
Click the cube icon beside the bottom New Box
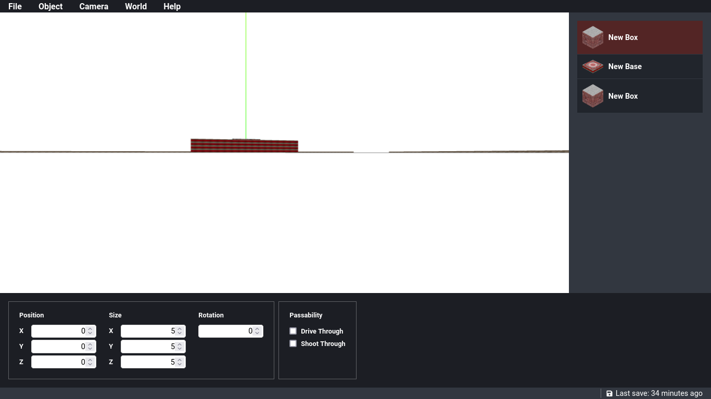click(x=592, y=96)
